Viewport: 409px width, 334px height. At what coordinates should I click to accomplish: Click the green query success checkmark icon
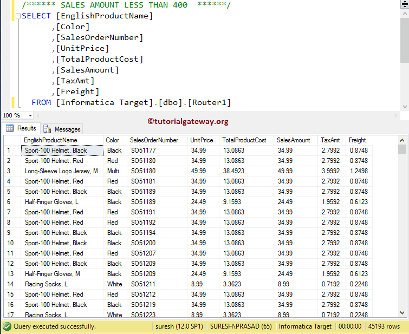point(7,326)
